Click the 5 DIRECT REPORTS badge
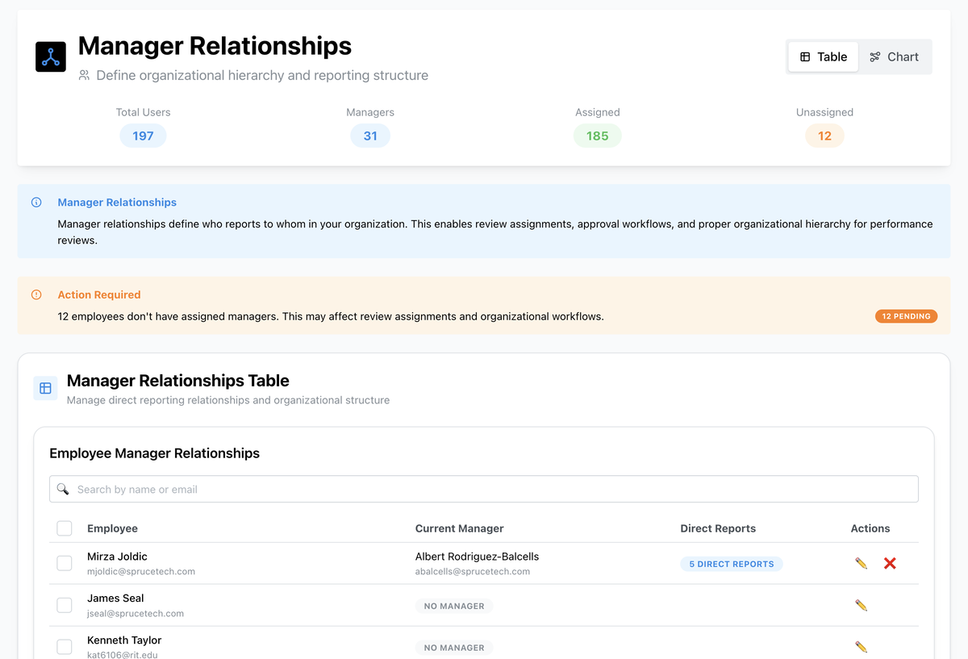The height and width of the screenshot is (659, 968). click(731, 564)
